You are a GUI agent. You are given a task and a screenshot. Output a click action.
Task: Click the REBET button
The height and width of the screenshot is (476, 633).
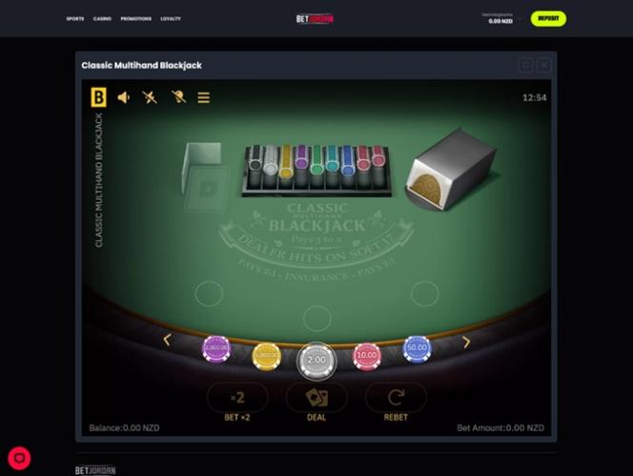click(396, 403)
